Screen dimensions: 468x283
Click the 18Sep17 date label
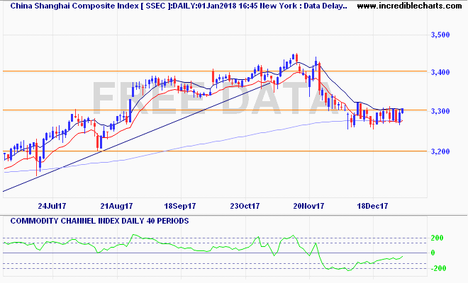tap(180, 206)
